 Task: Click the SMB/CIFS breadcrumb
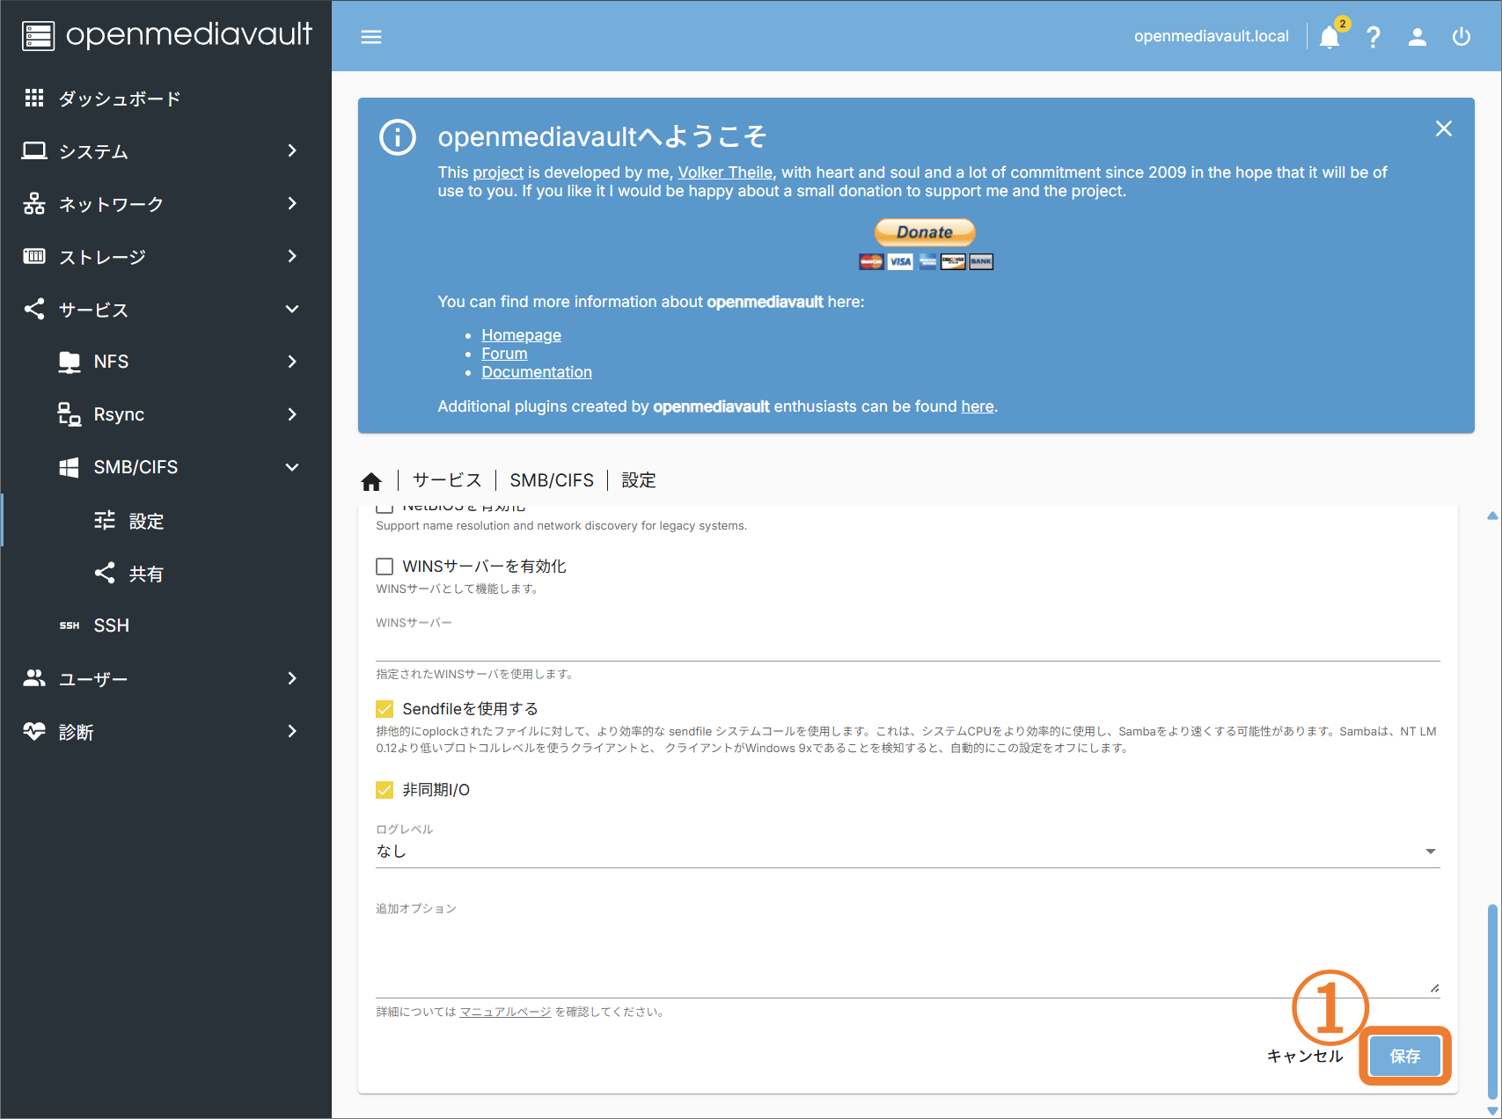point(552,480)
